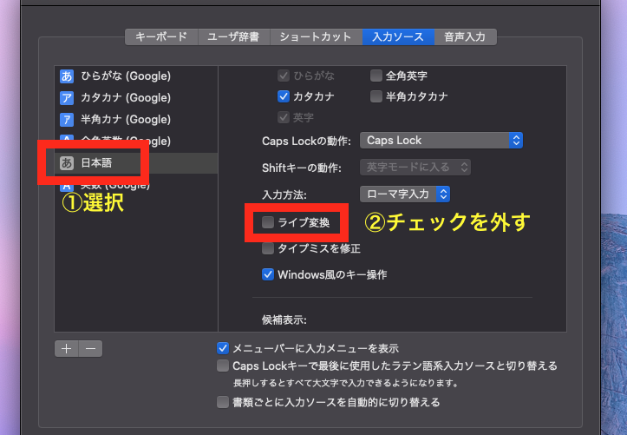Viewport: 627px width, 435px height.
Task: Click the カタカナ (Google) source icon
Action: 66,98
